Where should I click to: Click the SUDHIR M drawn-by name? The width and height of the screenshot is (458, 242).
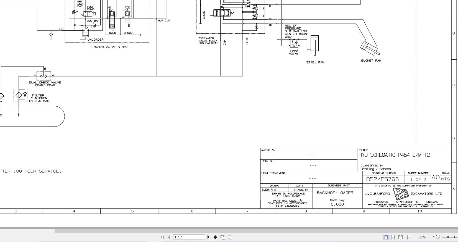[x=269, y=190]
